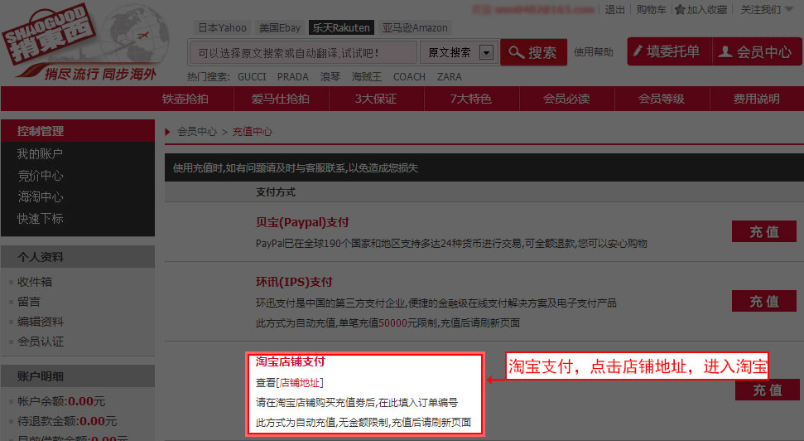Search hot keyword GUCCI
Viewport: 804px width, 441px height.
252,76
